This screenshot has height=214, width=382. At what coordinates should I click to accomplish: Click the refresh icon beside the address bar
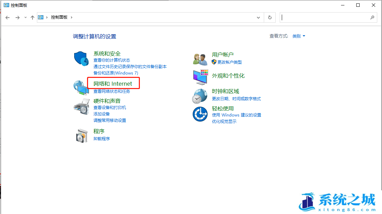point(270,17)
